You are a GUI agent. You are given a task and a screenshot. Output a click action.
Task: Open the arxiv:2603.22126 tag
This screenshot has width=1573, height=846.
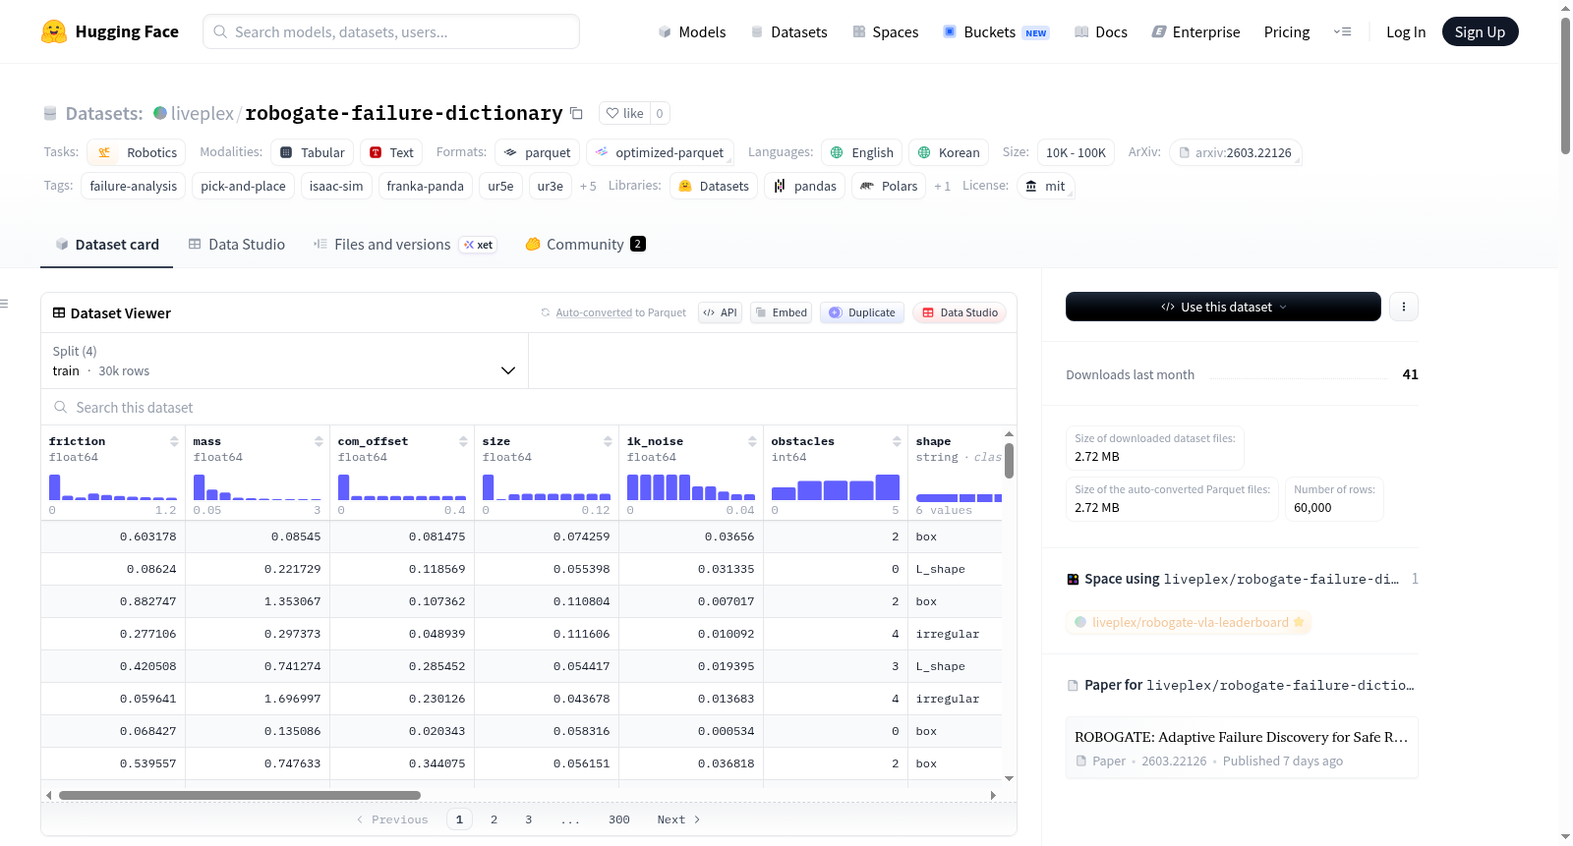click(1236, 152)
